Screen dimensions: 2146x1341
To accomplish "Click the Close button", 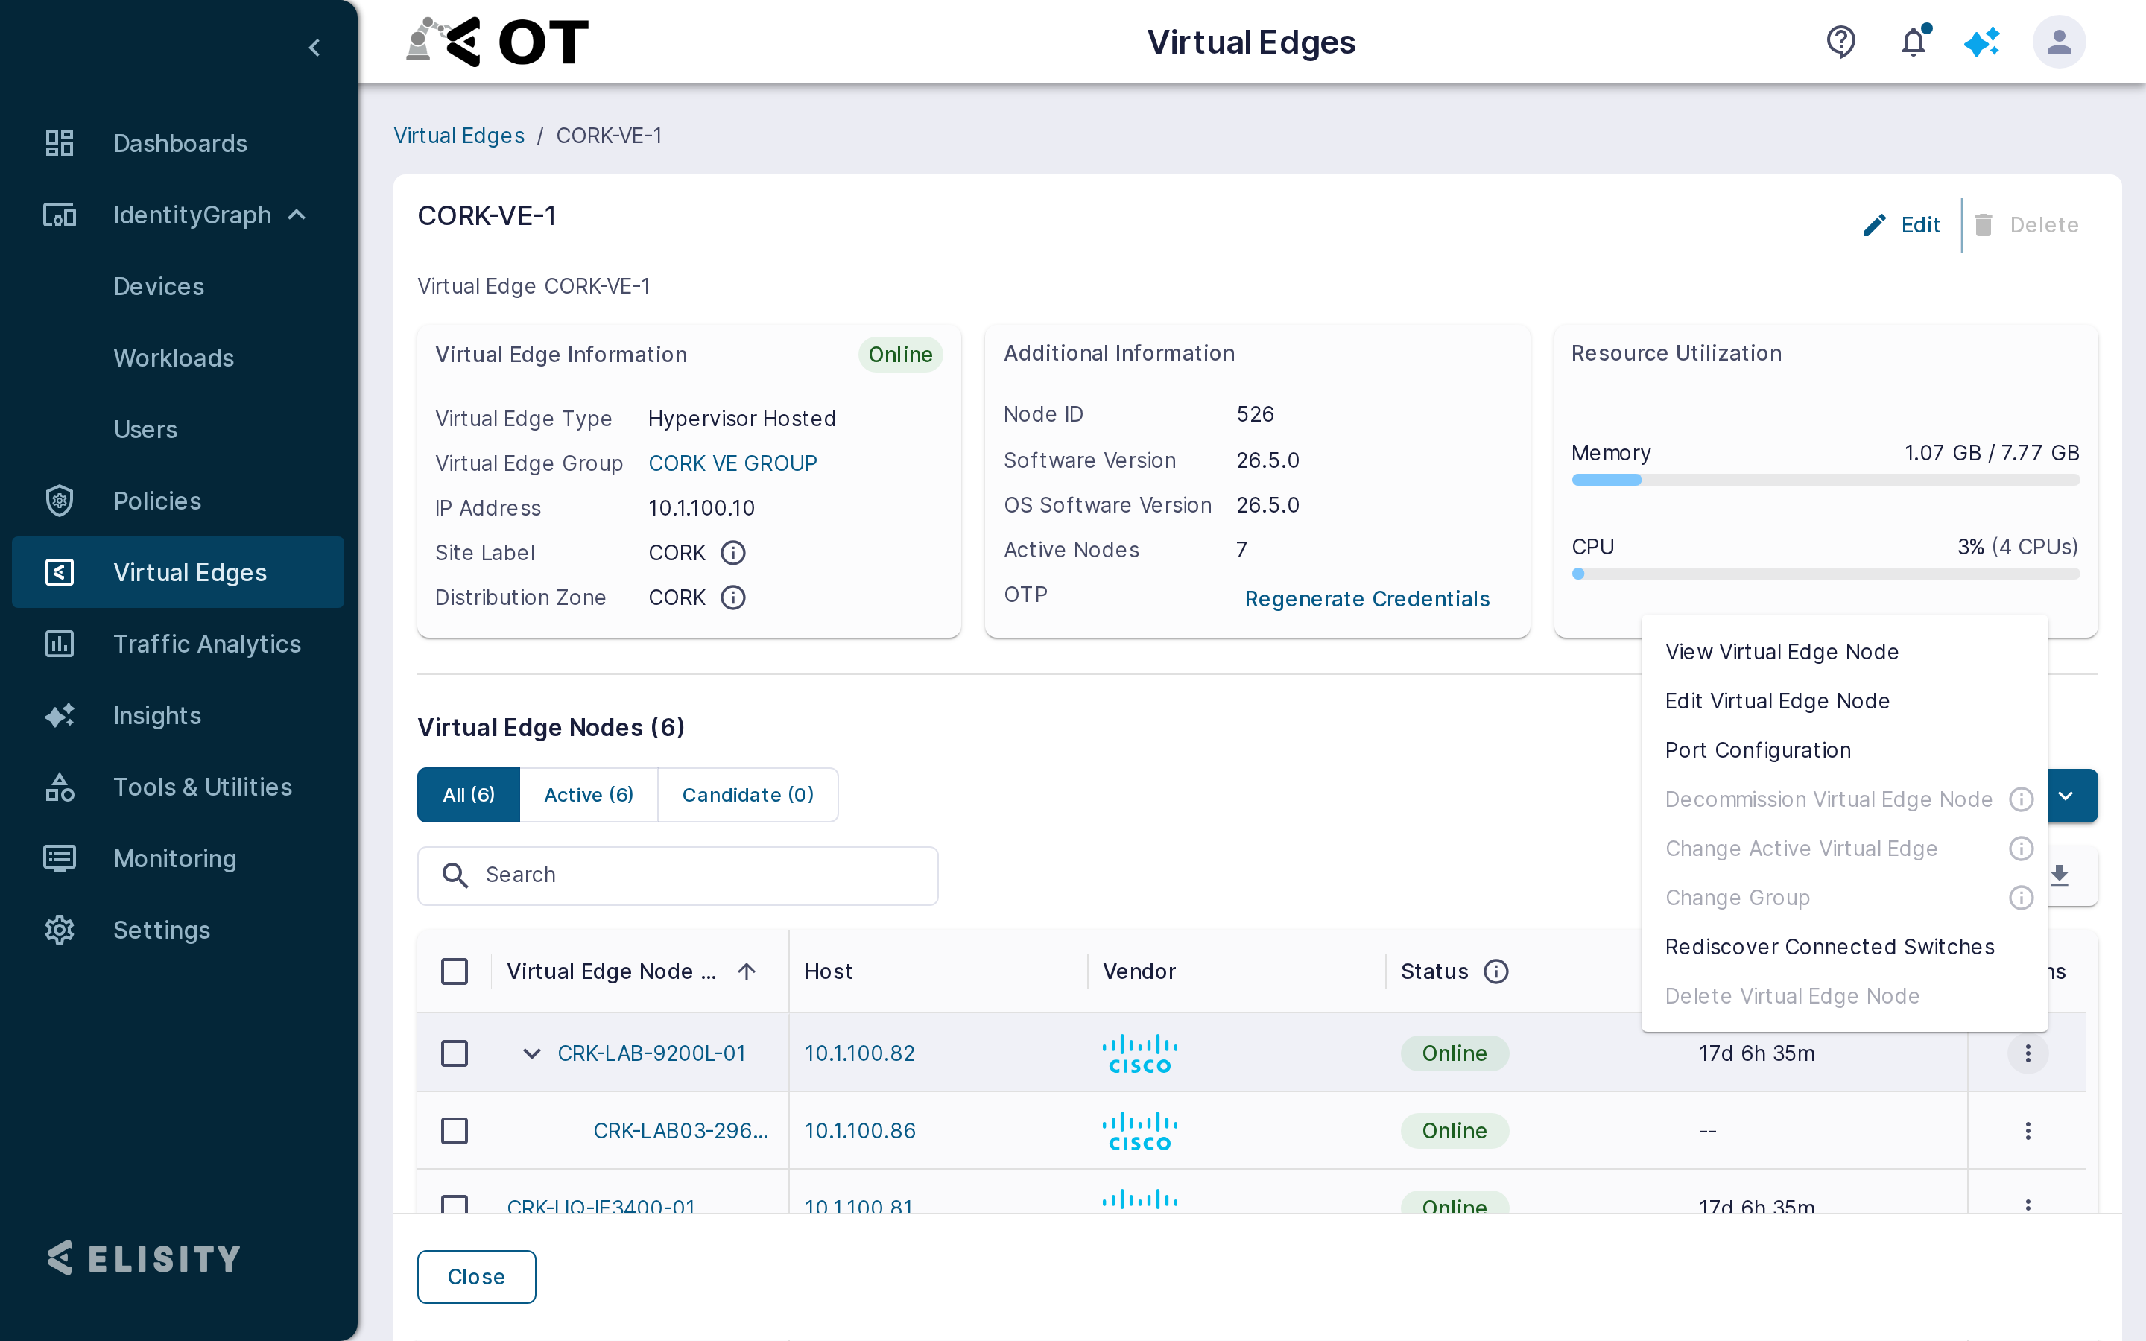I will tap(476, 1276).
